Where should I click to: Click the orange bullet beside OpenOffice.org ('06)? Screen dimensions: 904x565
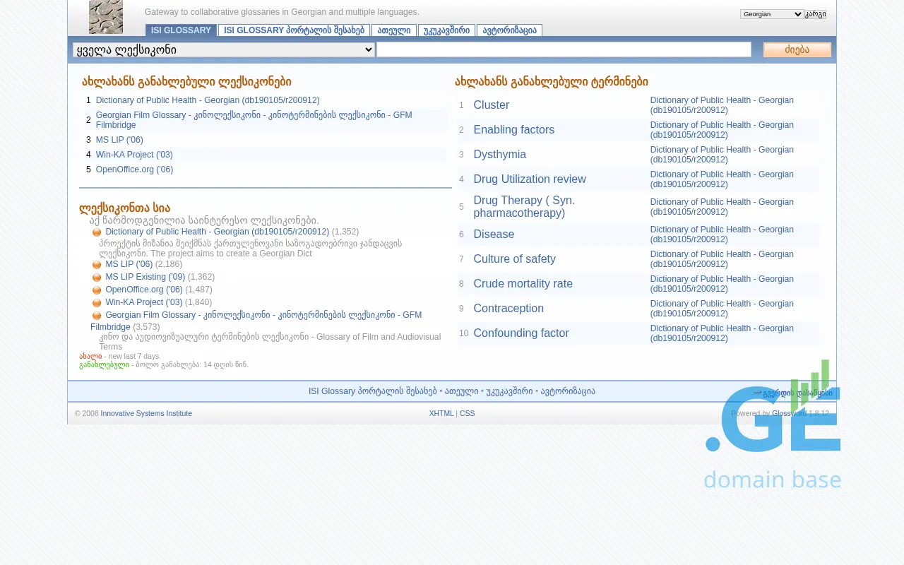(x=97, y=290)
